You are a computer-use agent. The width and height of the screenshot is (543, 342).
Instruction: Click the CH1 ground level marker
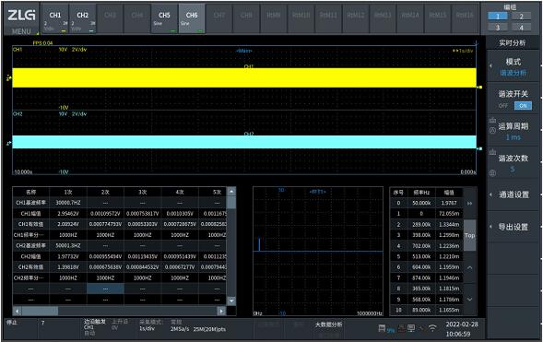click(x=9, y=78)
